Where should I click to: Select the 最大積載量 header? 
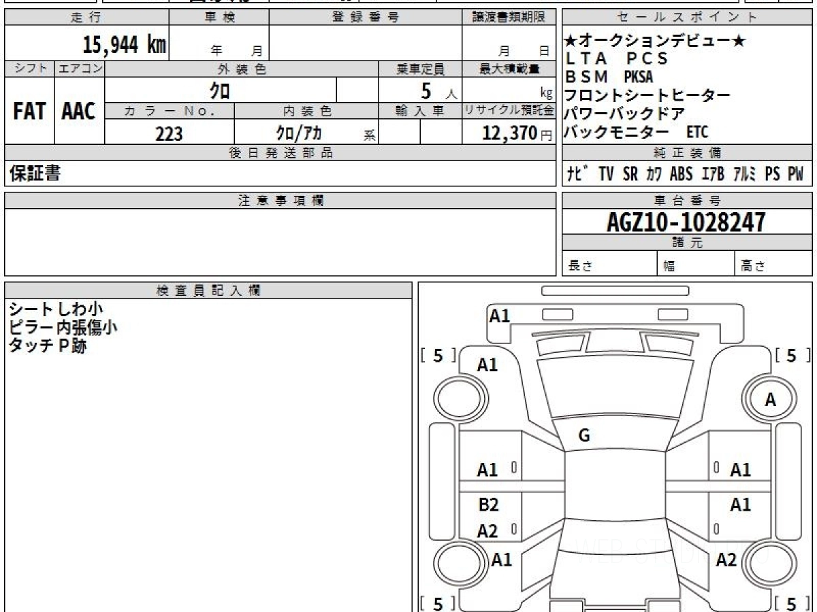[x=509, y=69]
